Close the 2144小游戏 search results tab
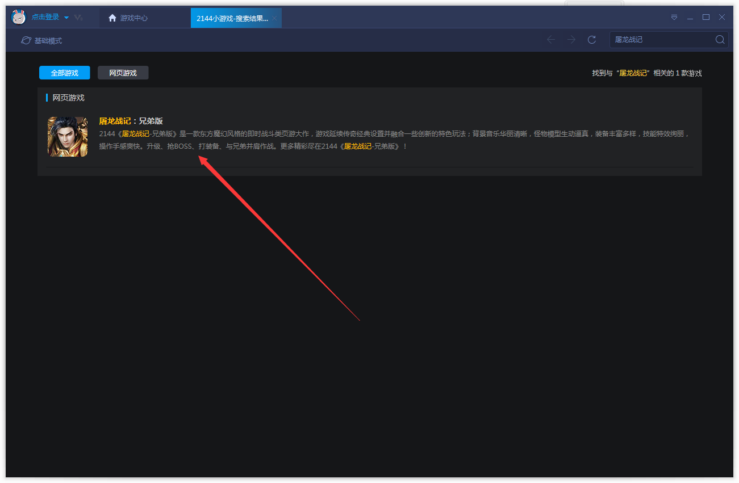The height and width of the screenshot is (483, 739). pos(274,18)
